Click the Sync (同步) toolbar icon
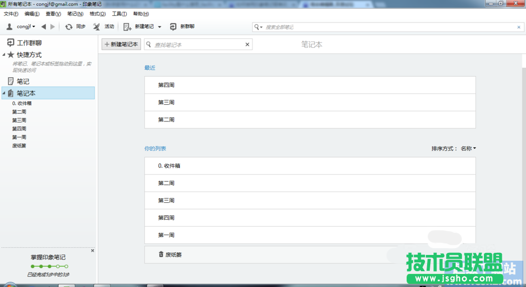526x287 pixels. pyautogui.click(x=69, y=27)
